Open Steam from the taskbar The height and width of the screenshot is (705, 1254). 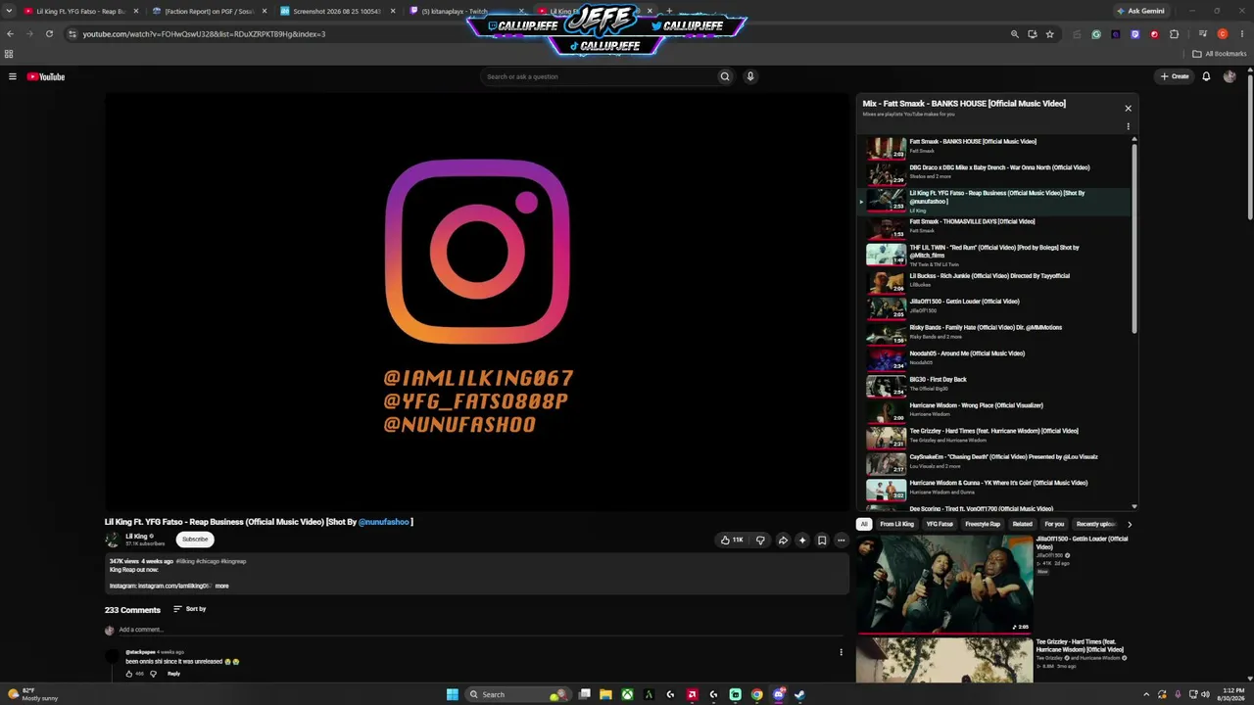799,695
